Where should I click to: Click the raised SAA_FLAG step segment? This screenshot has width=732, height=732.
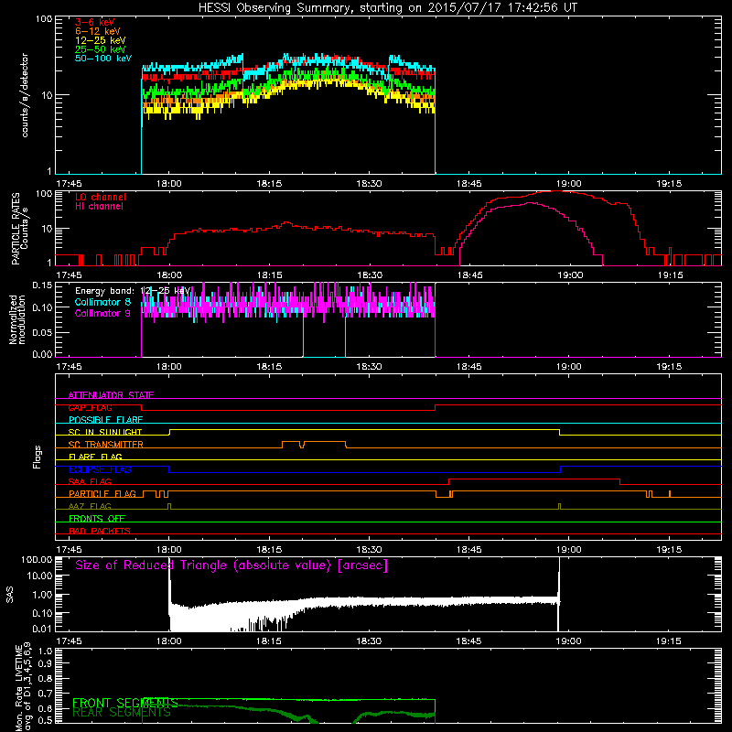(534, 479)
